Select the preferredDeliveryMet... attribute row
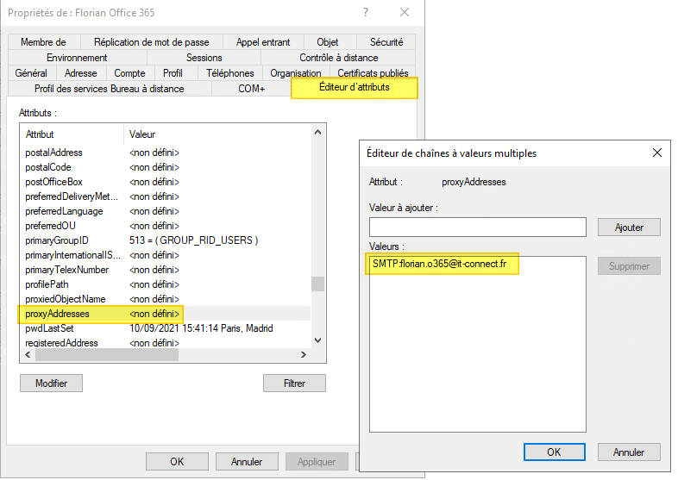The image size is (678, 480). (x=166, y=196)
